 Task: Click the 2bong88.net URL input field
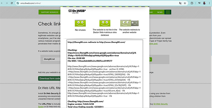52,59
